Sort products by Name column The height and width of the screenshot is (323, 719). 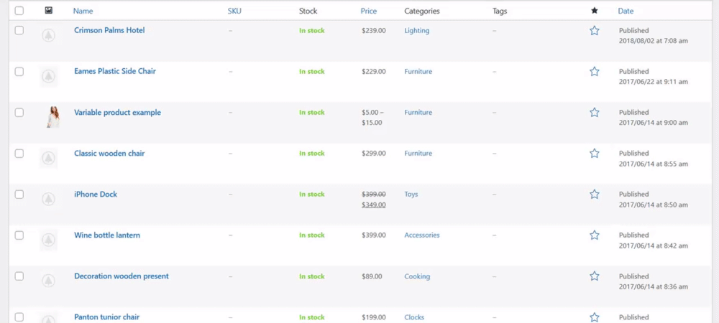[83, 11]
